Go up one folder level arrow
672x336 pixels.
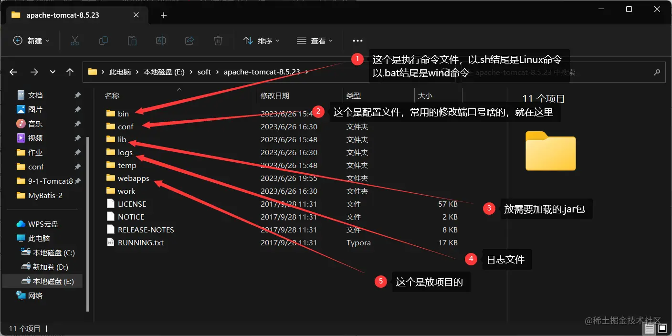(70, 72)
